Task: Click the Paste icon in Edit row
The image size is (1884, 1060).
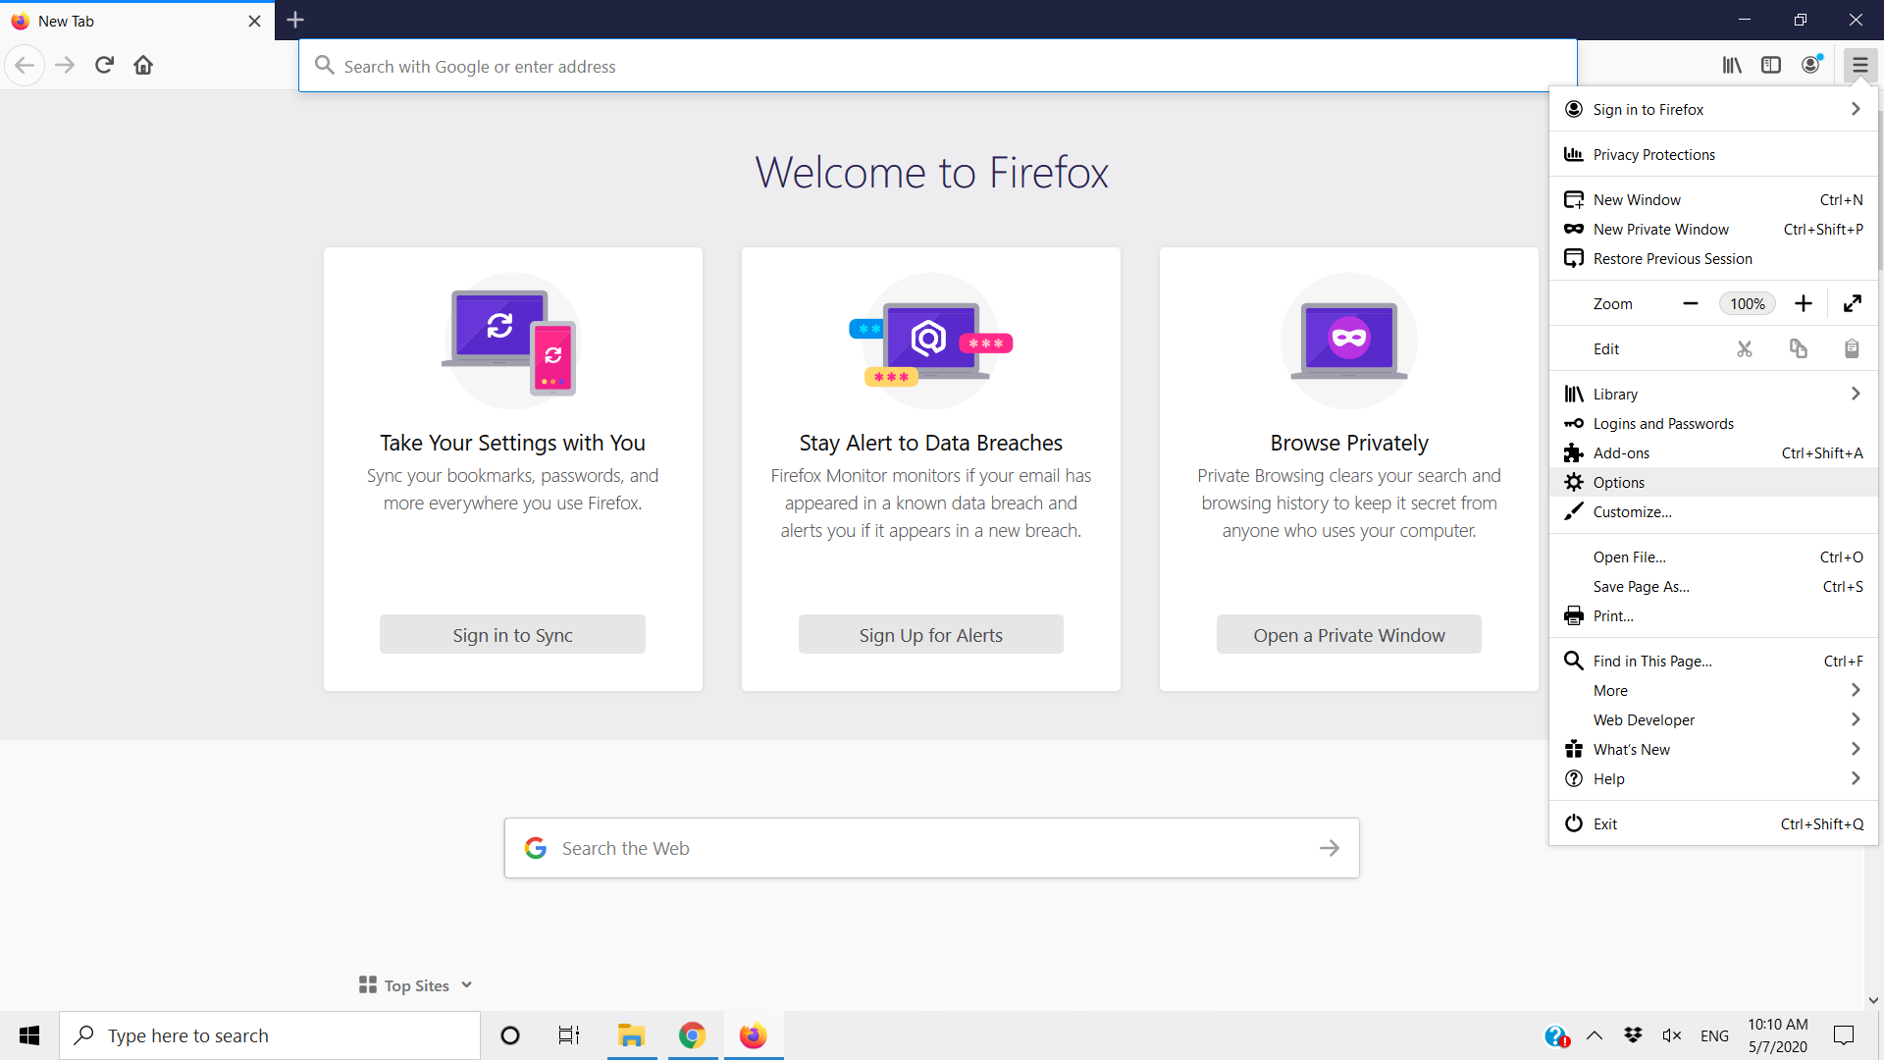Action: click(x=1852, y=348)
